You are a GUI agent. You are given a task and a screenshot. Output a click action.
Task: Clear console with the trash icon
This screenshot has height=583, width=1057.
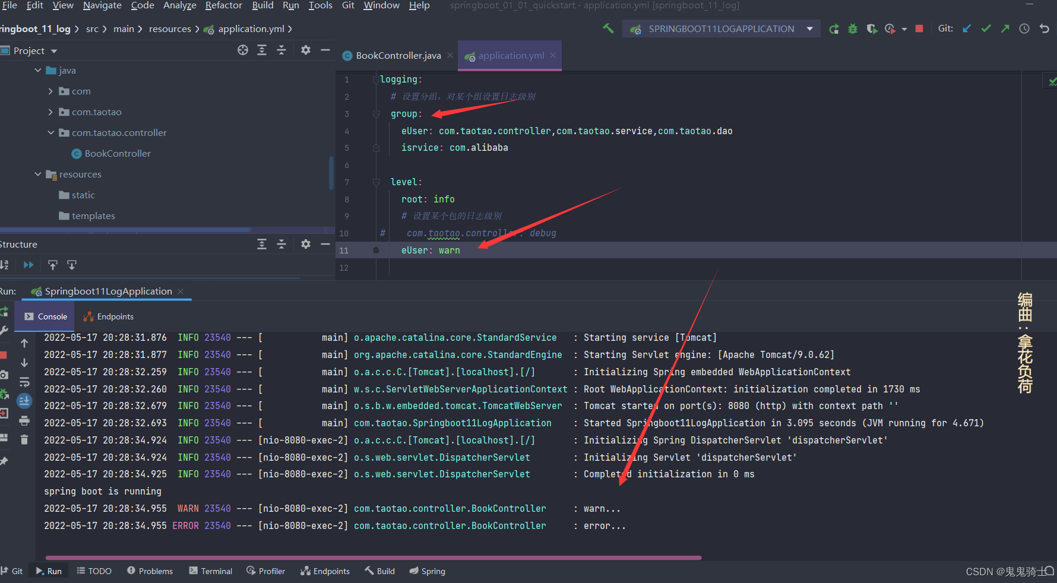tap(24, 439)
